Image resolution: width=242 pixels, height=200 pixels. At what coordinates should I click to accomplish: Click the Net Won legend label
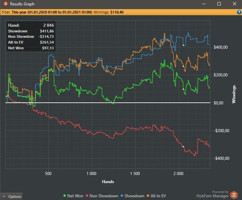75,196
